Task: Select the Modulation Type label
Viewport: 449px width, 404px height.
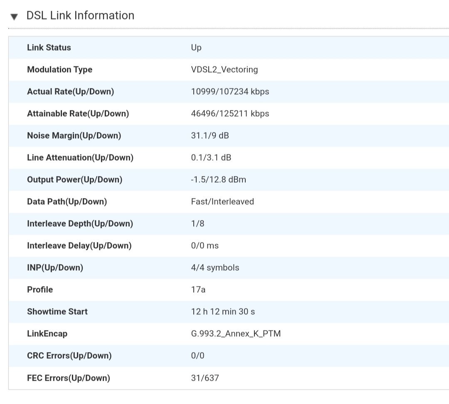Action: [59, 69]
